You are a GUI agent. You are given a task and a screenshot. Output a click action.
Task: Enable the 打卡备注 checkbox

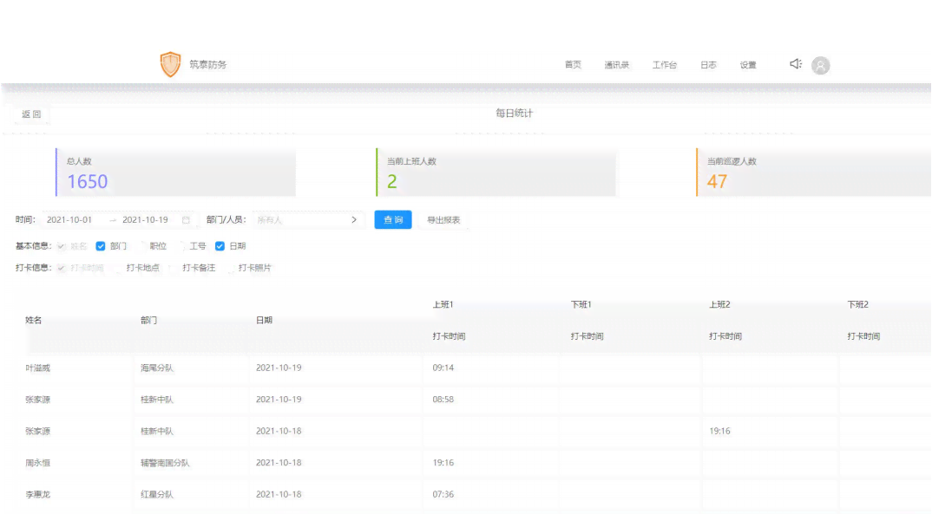tap(173, 269)
